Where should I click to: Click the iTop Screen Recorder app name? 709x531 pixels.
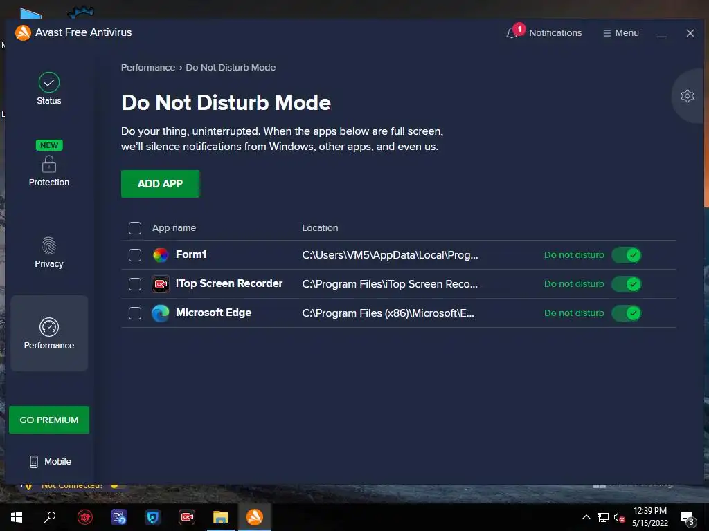[x=229, y=283]
